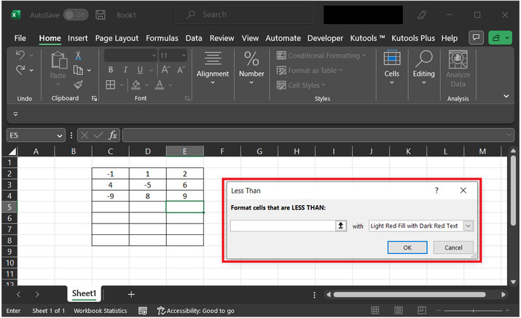Open Cell Styles menu
The width and height of the screenshot is (521, 318).
[301, 85]
